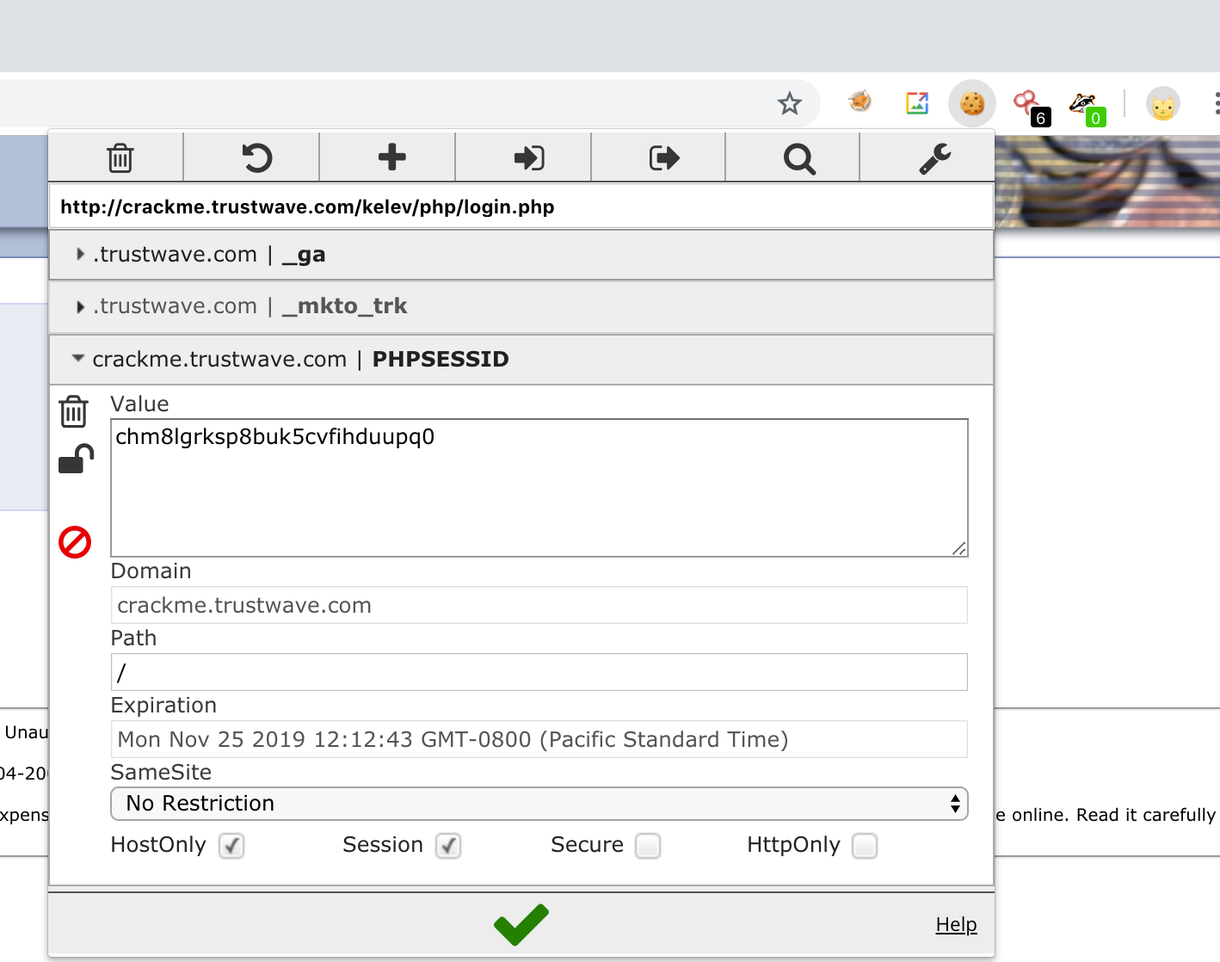This screenshot has width=1220, height=962.
Task: Add a new cookie with the plus icon
Action: pyautogui.click(x=391, y=157)
